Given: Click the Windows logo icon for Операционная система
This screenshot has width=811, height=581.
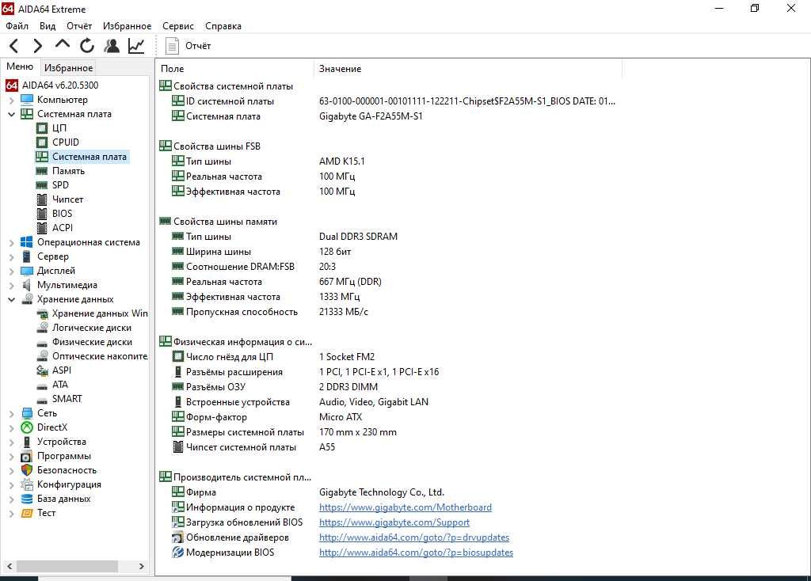Looking at the screenshot, I should (x=26, y=242).
